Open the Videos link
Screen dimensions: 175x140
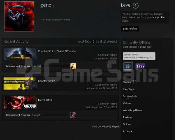[x=127, y=103]
